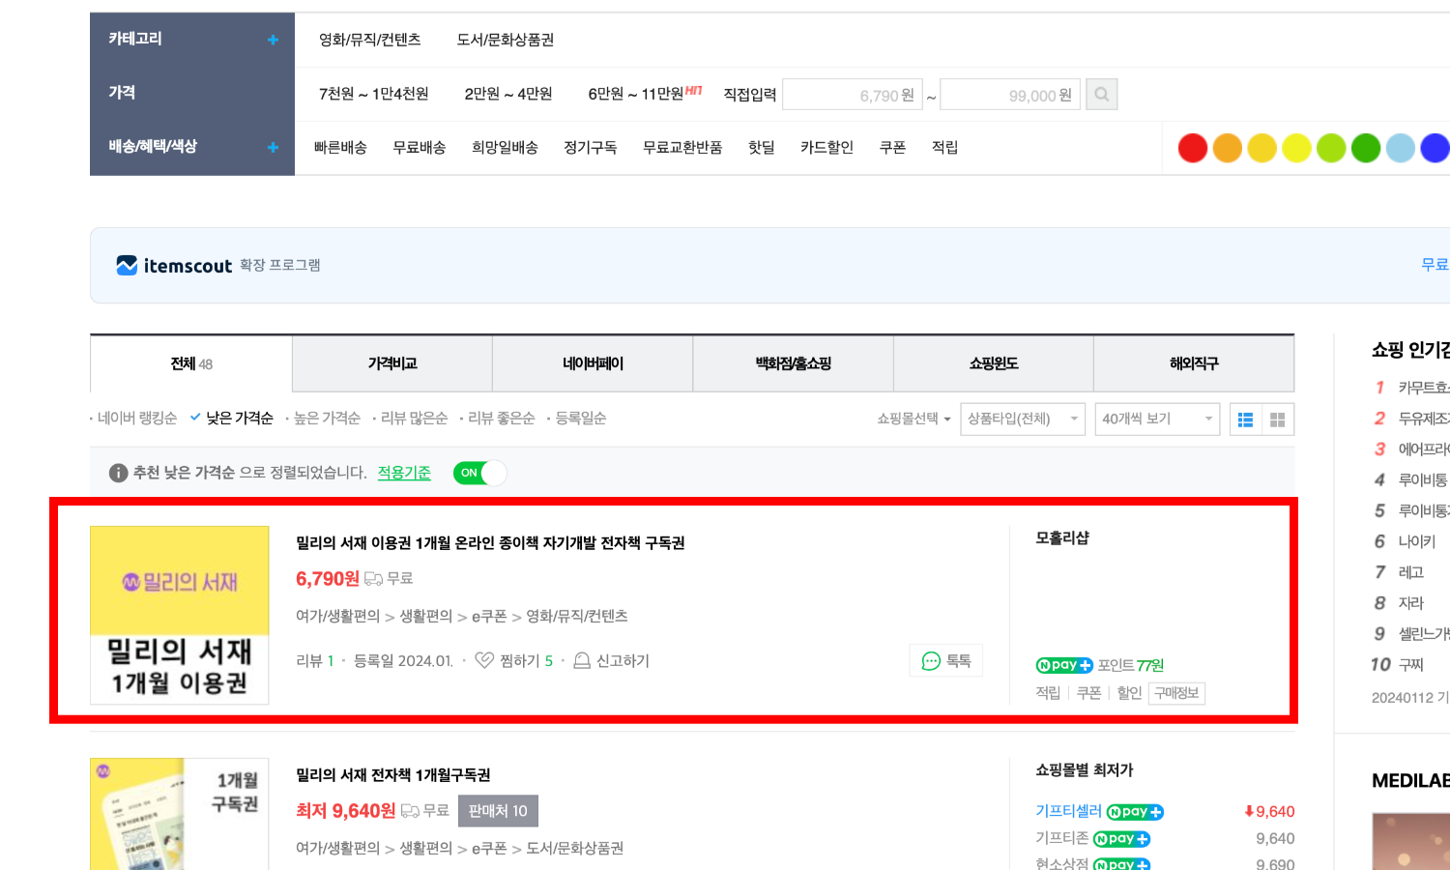Click the free shipping truck icon by 6,790원
1450x870 pixels.
[373, 579]
